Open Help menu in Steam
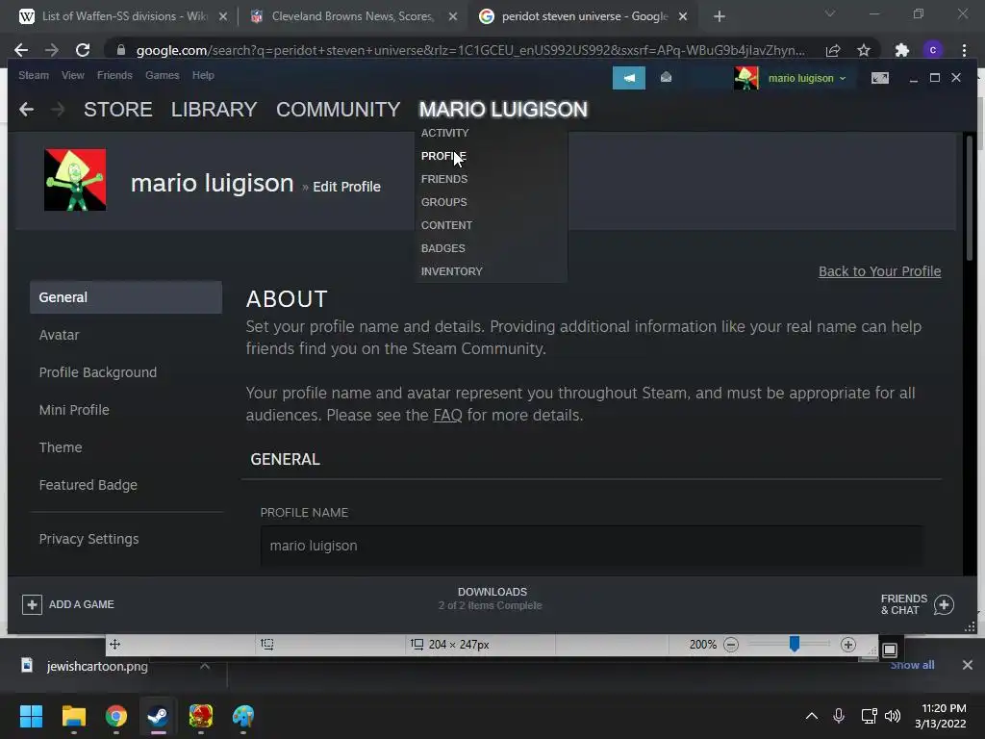Screen dimensions: 985x739 (x=203, y=75)
